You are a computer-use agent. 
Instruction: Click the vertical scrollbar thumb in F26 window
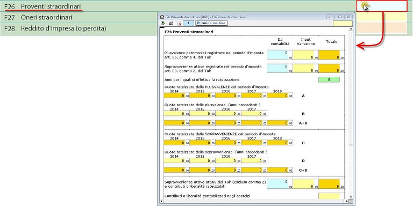351,88
